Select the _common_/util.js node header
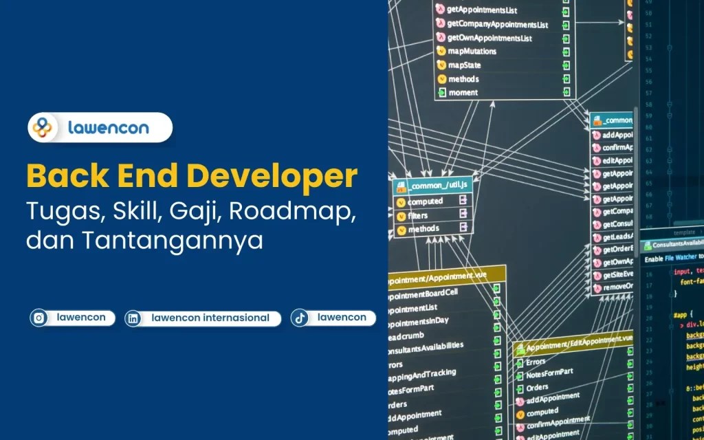The width and height of the screenshot is (704, 440). tap(432, 186)
